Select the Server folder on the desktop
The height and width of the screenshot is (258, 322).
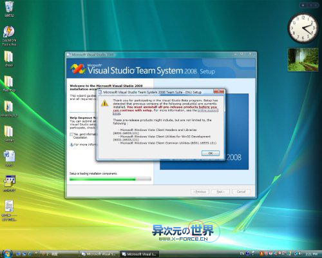pyautogui.click(x=9, y=134)
